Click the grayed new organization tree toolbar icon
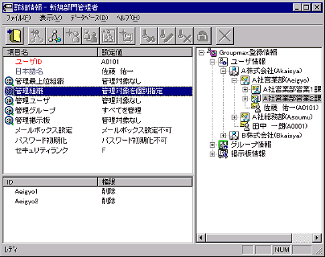 pyautogui.click(x=37, y=36)
